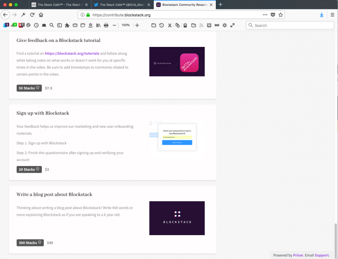
Task: Click the red badge extension icon showing 7
Action: click(x=22, y=25)
